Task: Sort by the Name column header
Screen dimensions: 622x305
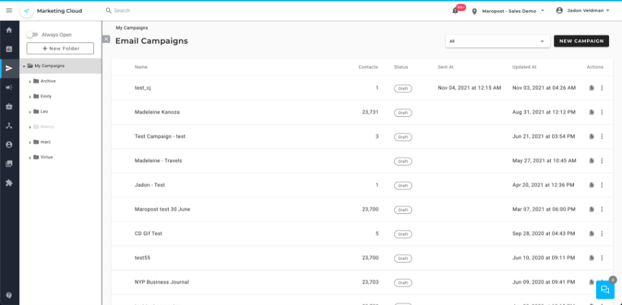Action: [x=141, y=67]
